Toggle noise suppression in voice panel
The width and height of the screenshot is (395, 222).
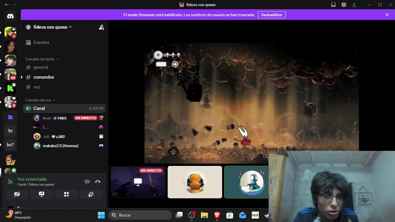(87, 182)
